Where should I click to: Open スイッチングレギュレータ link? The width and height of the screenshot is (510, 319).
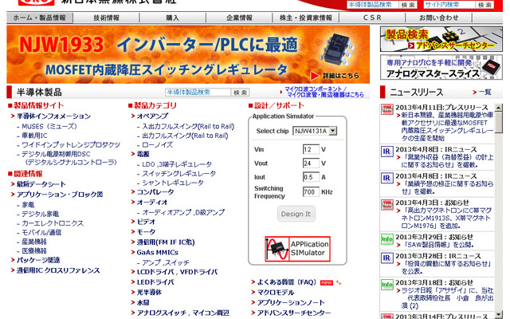click(178, 174)
